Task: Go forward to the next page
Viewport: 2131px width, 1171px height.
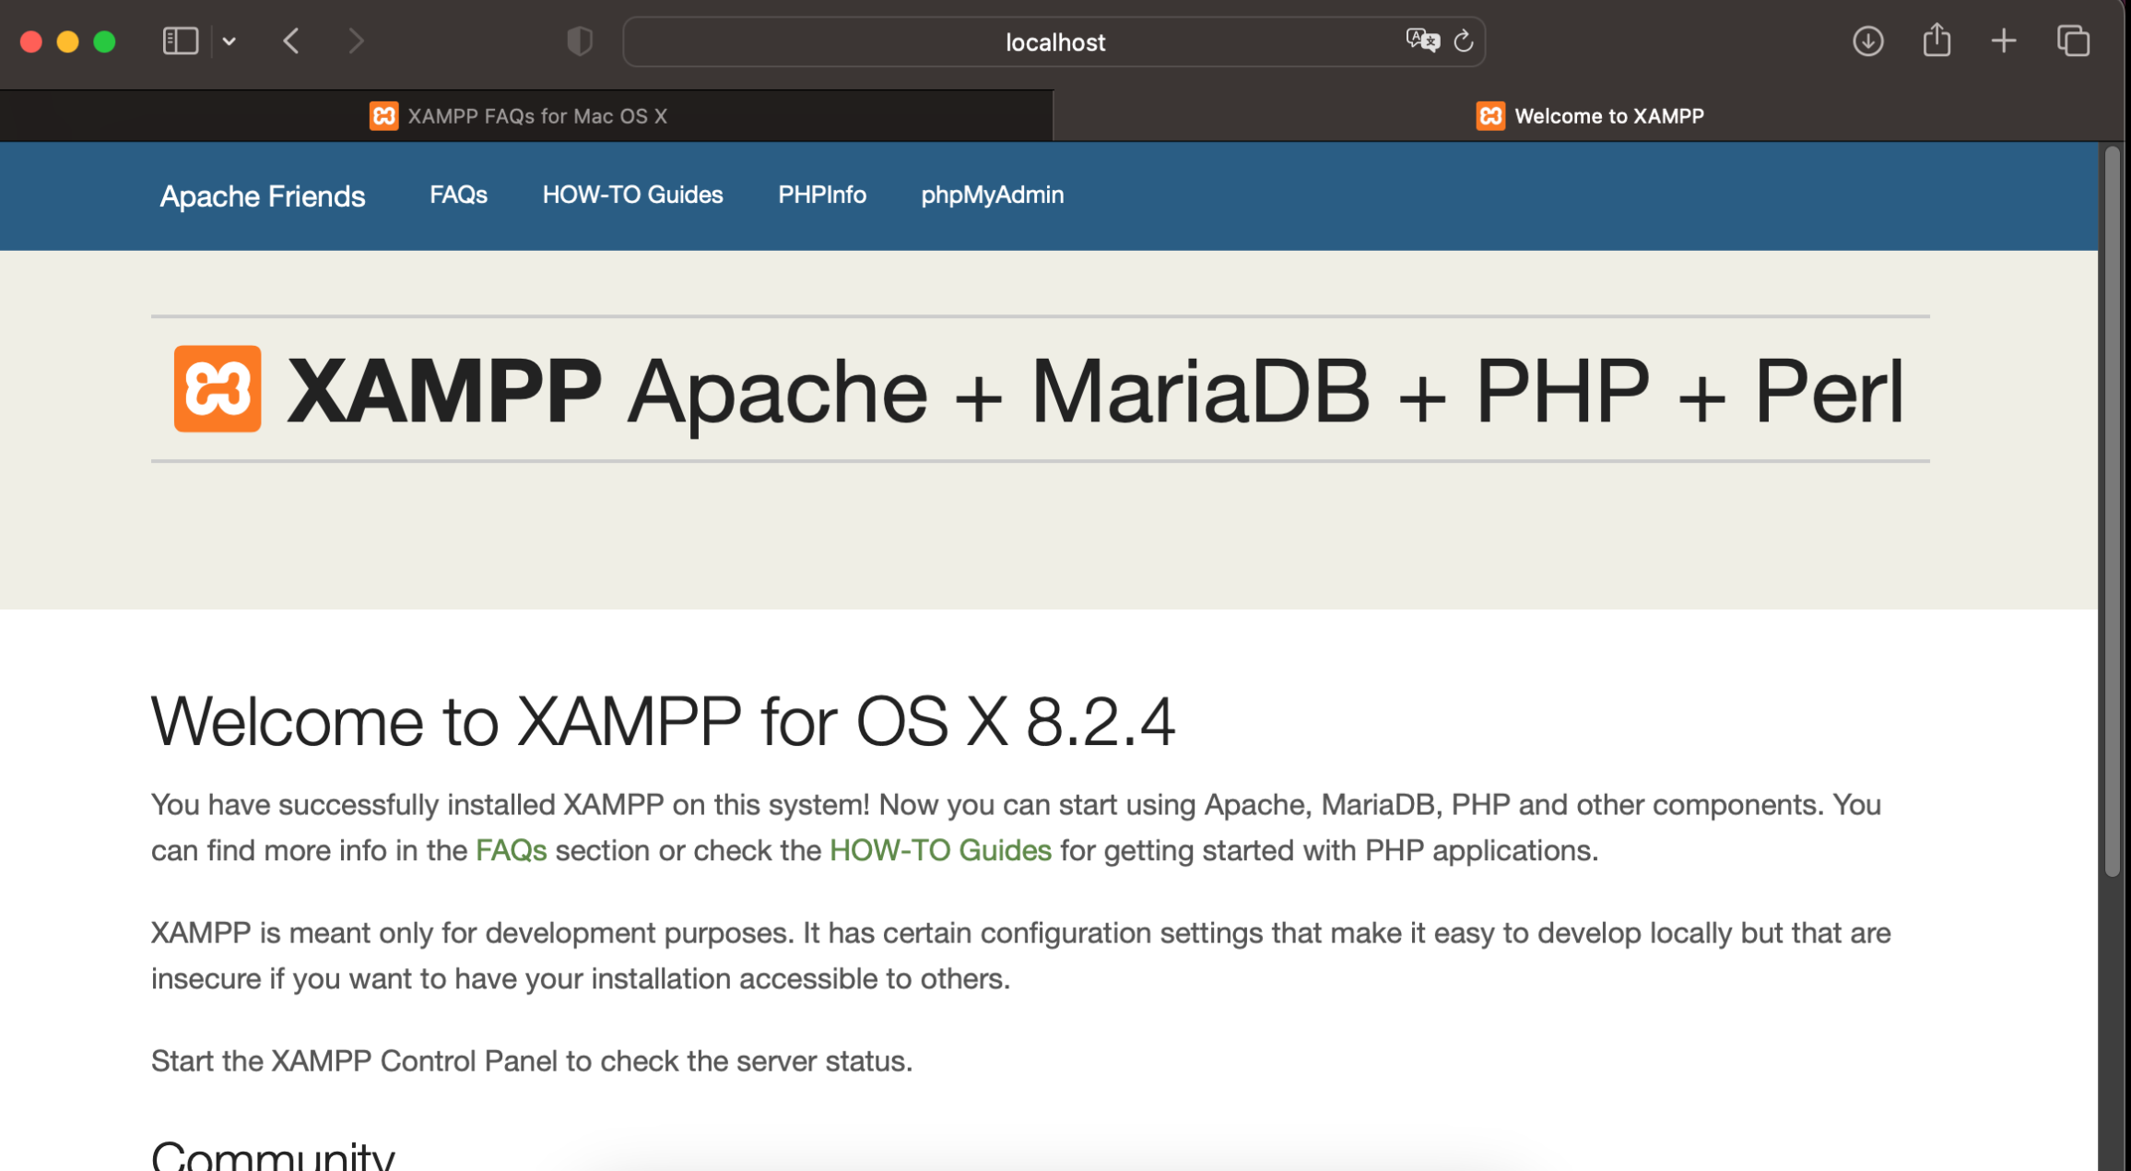Action: [x=356, y=41]
